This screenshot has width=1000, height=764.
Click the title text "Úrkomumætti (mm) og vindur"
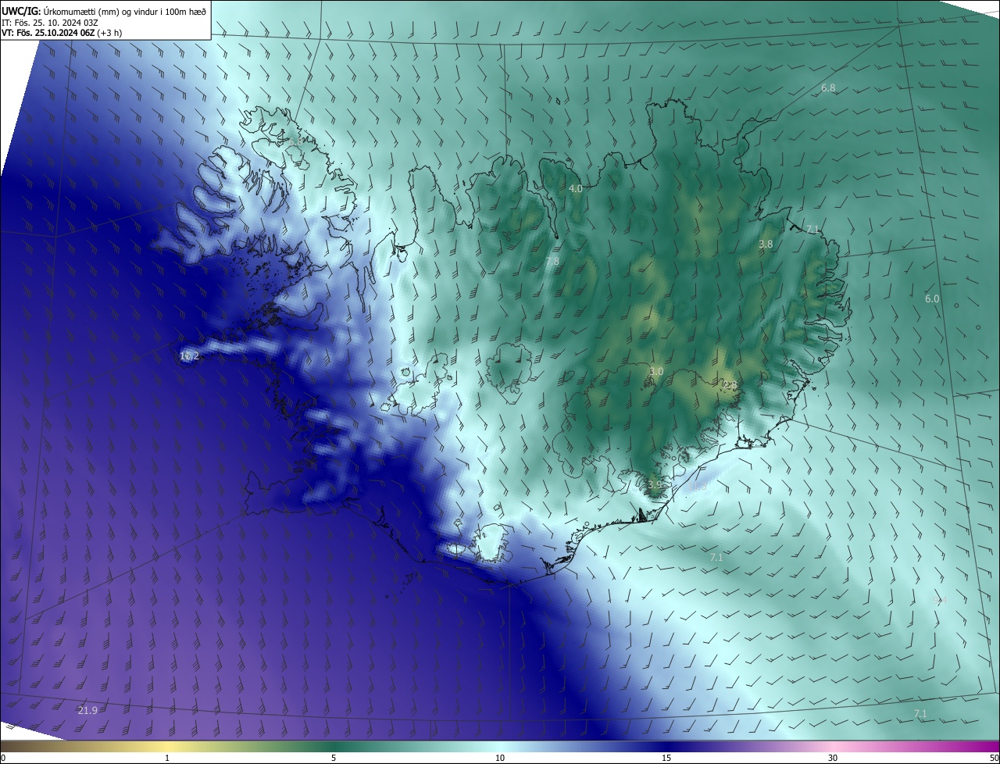click(x=101, y=11)
